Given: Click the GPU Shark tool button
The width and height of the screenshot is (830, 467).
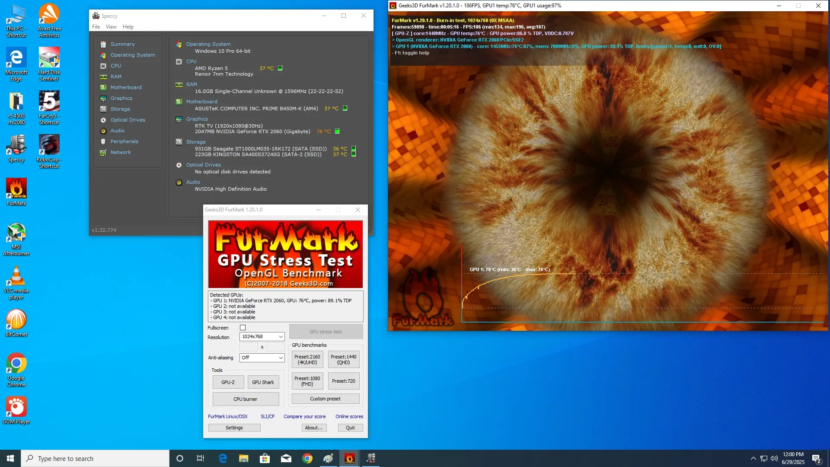Looking at the screenshot, I should coord(263,382).
